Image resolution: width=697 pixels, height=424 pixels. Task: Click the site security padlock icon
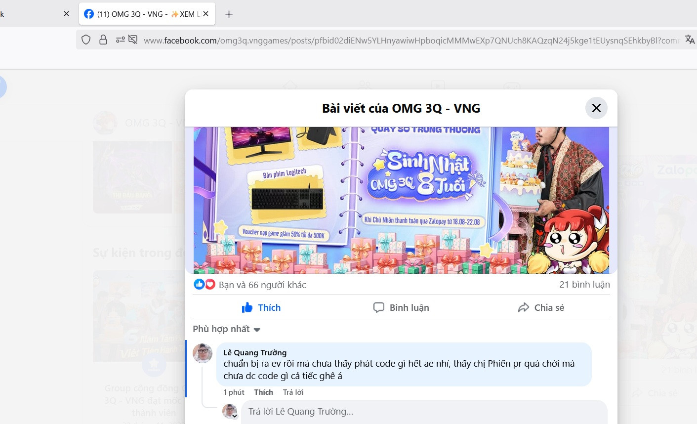coord(103,40)
